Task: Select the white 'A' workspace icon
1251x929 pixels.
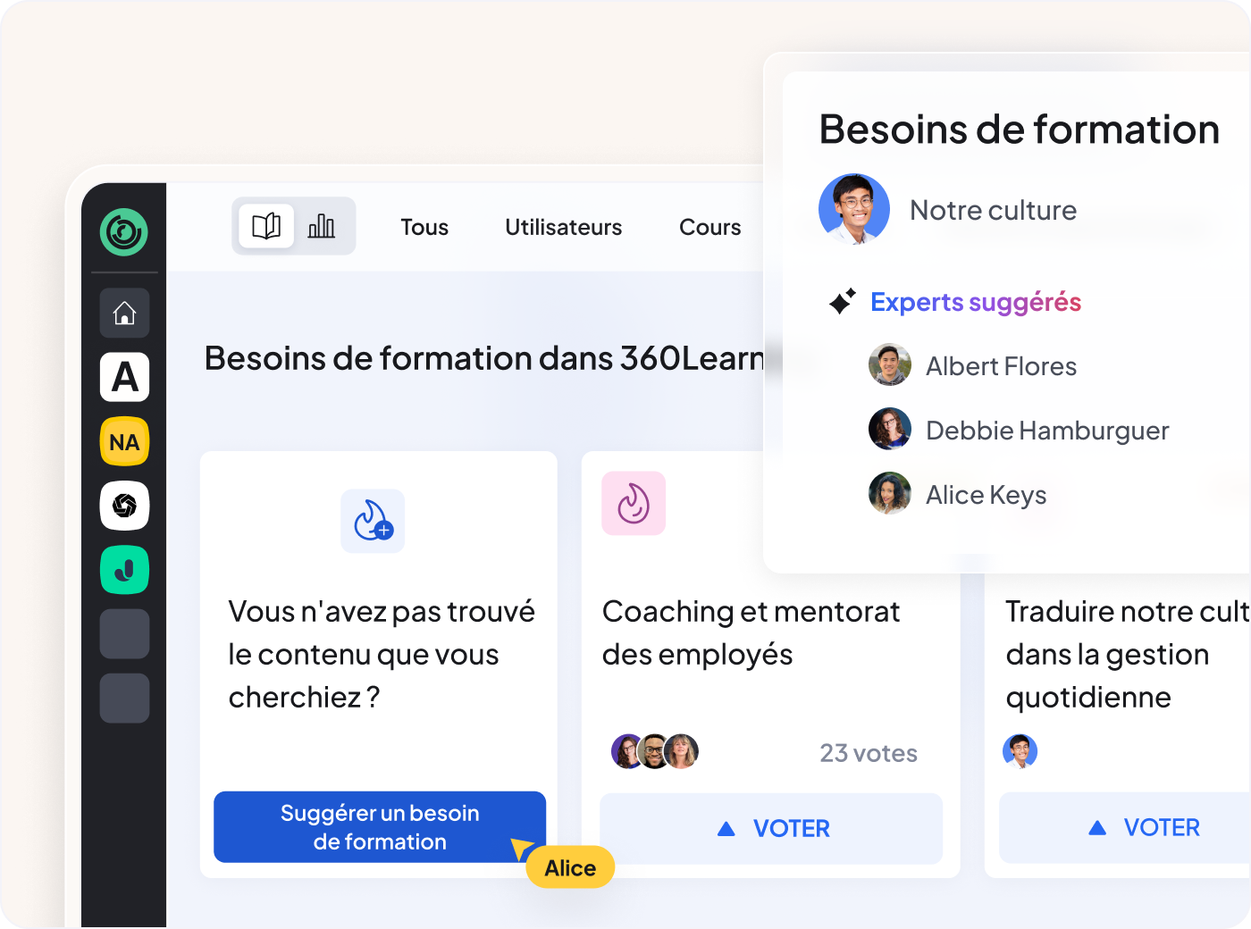Action: click(x=124, y=377)
